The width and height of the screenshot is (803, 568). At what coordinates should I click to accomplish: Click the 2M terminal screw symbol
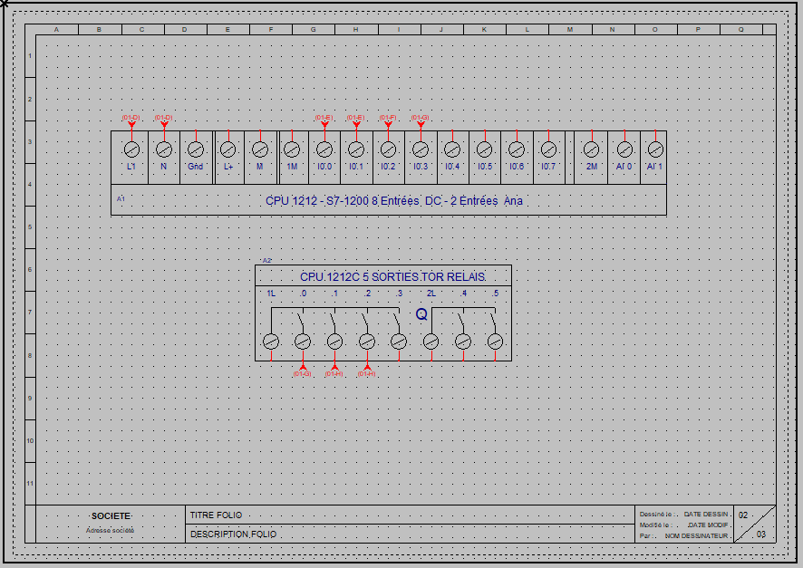[x=591, y=149]
